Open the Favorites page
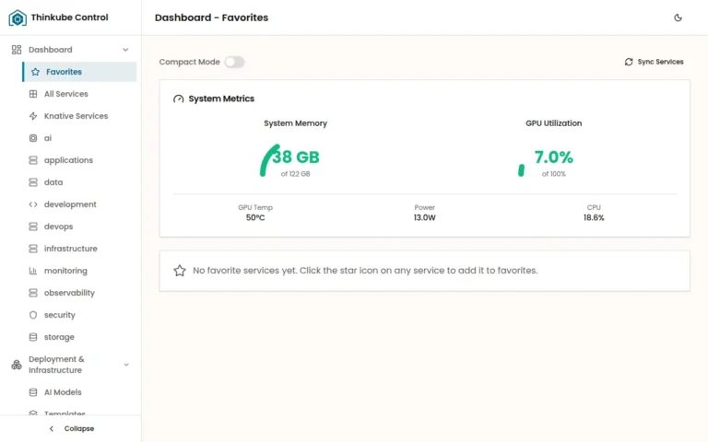The height and width of the screenshot is (442, 708). pos(79,72)
